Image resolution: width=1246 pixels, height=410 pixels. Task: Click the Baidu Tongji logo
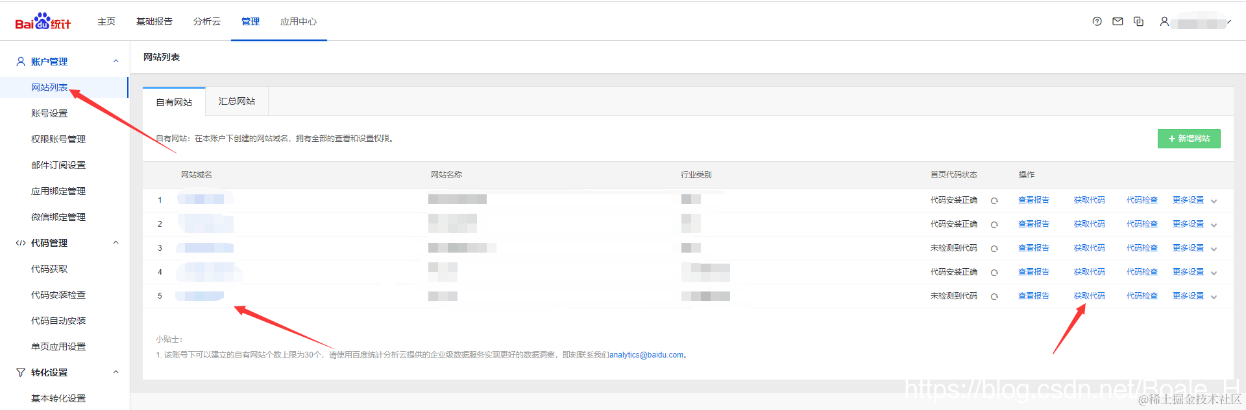pyautogui.click(x=43, y=21)
